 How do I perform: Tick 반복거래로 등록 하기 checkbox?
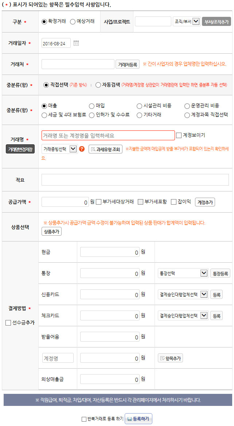[x=84, y=419]
